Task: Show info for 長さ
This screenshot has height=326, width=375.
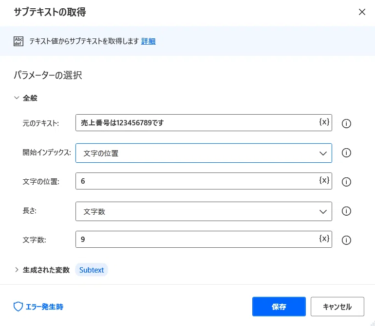Action: (x=346, y=211)
